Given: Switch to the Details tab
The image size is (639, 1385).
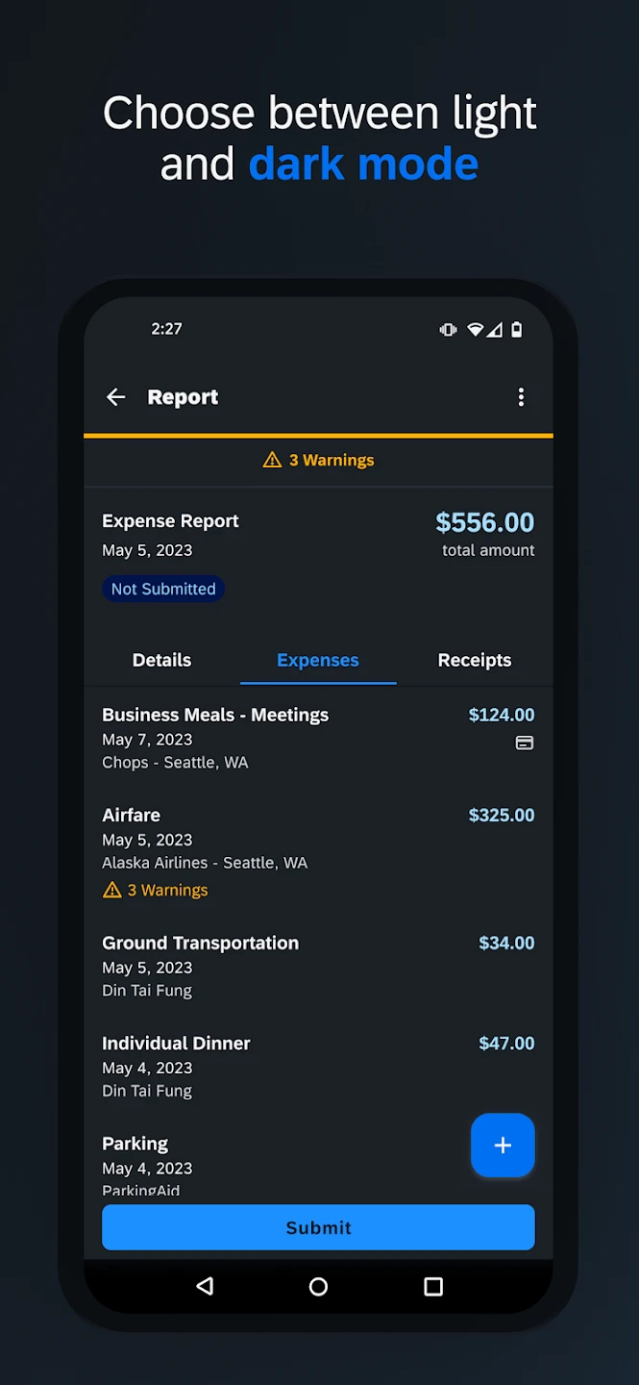Looking at the screenshot, I should tap(161, 661).
